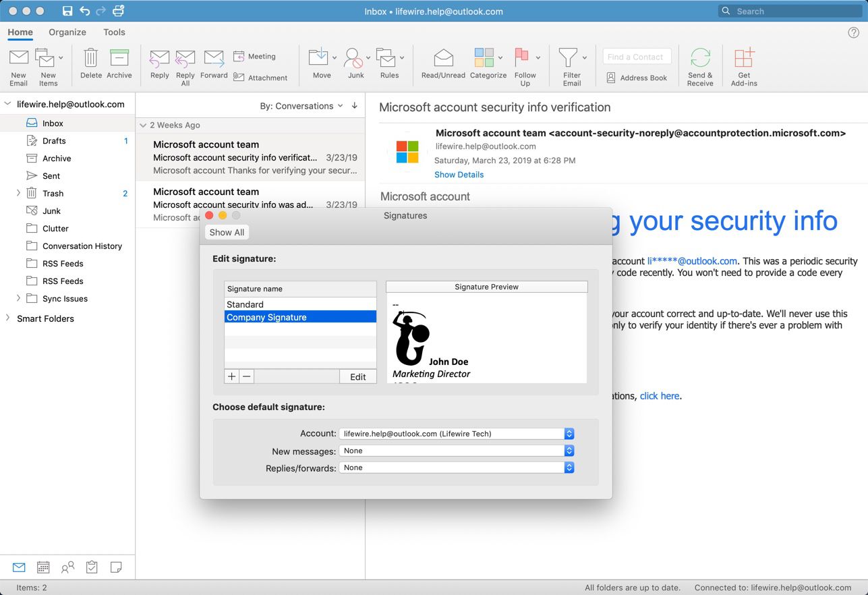
Task: Reply to the current email
Action: (160, 63)
